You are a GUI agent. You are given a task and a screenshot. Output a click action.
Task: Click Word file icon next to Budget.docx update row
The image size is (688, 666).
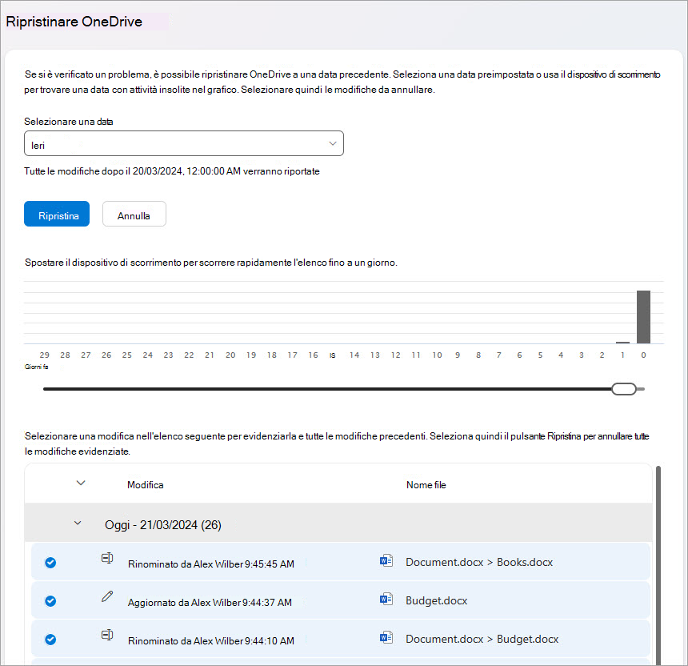point(386,599)
